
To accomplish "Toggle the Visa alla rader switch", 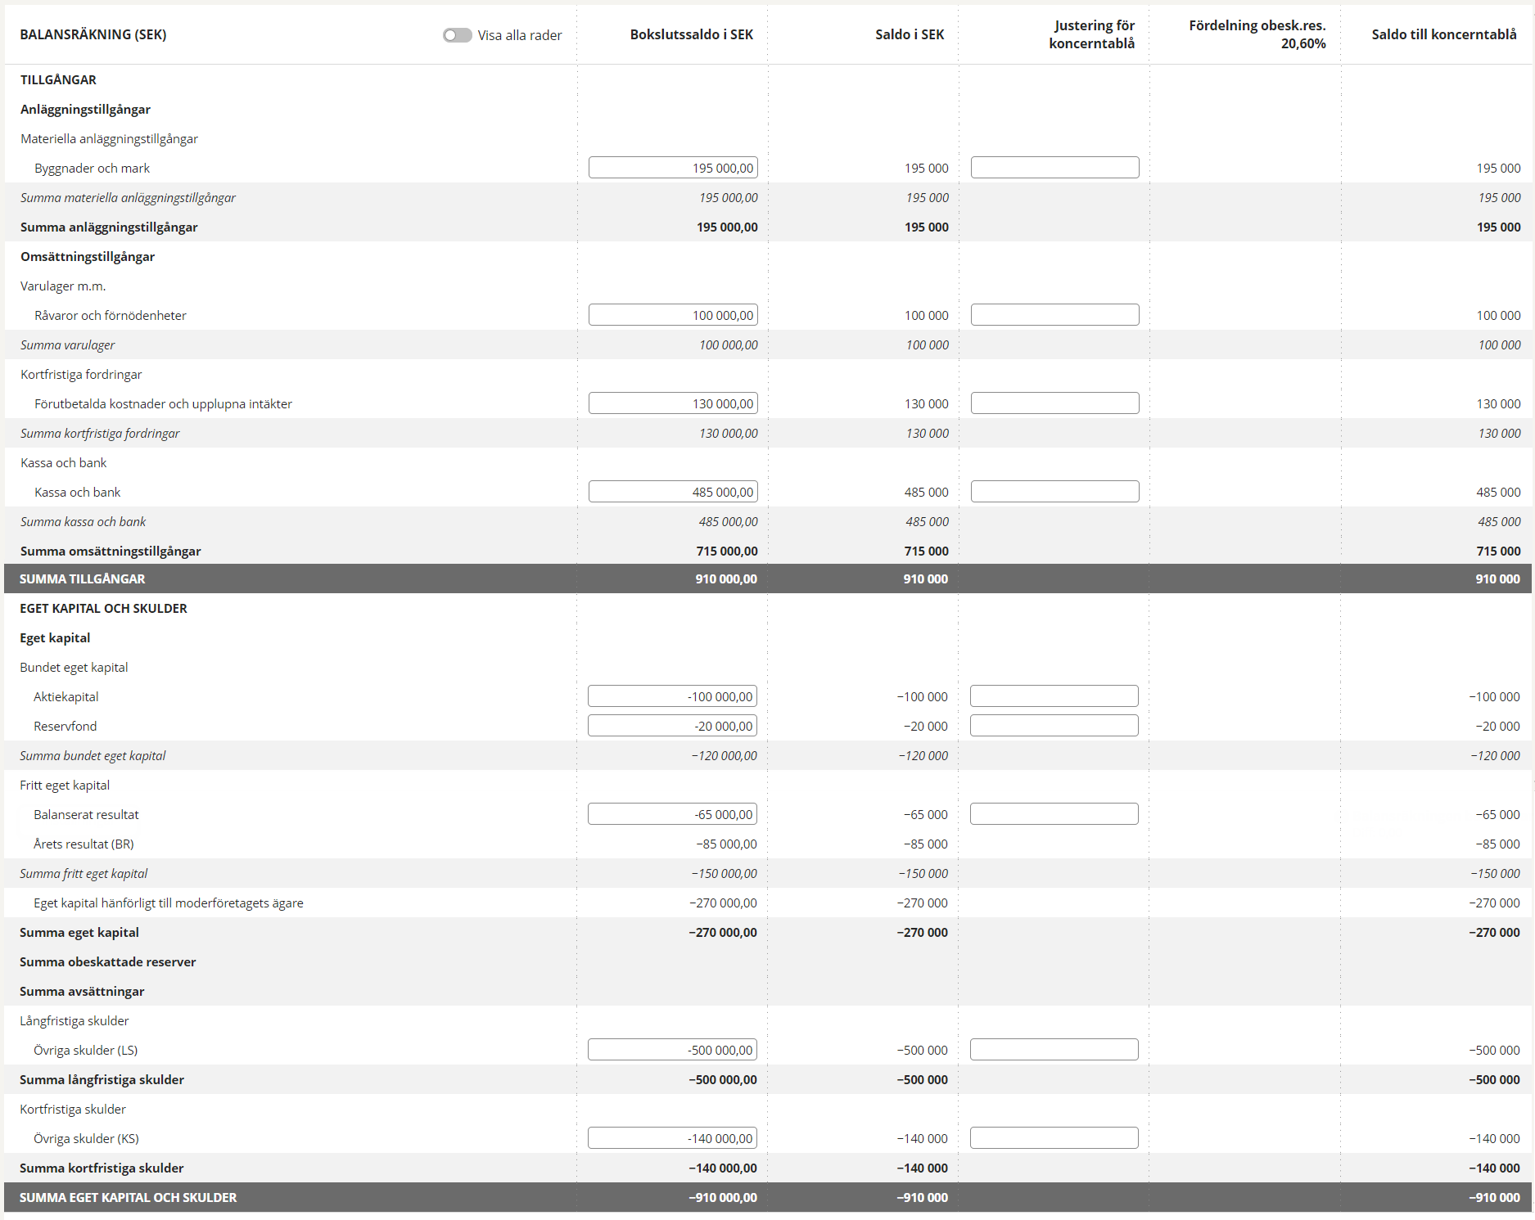I will click(457, 35).
